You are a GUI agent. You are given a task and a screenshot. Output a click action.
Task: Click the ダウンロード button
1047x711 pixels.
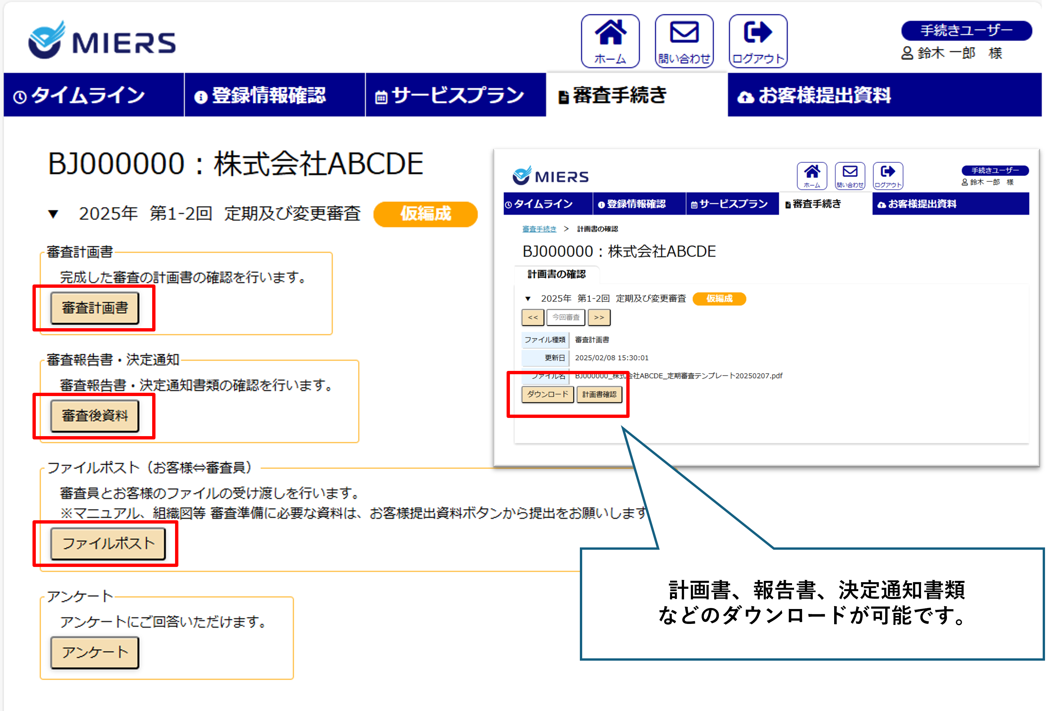point(547,394)
